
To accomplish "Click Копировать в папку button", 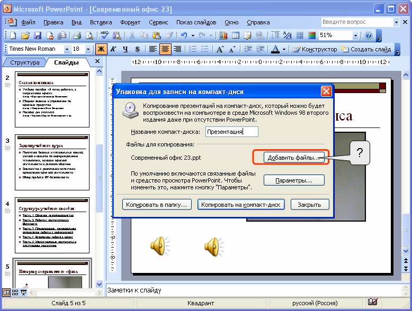I will 157,205.
